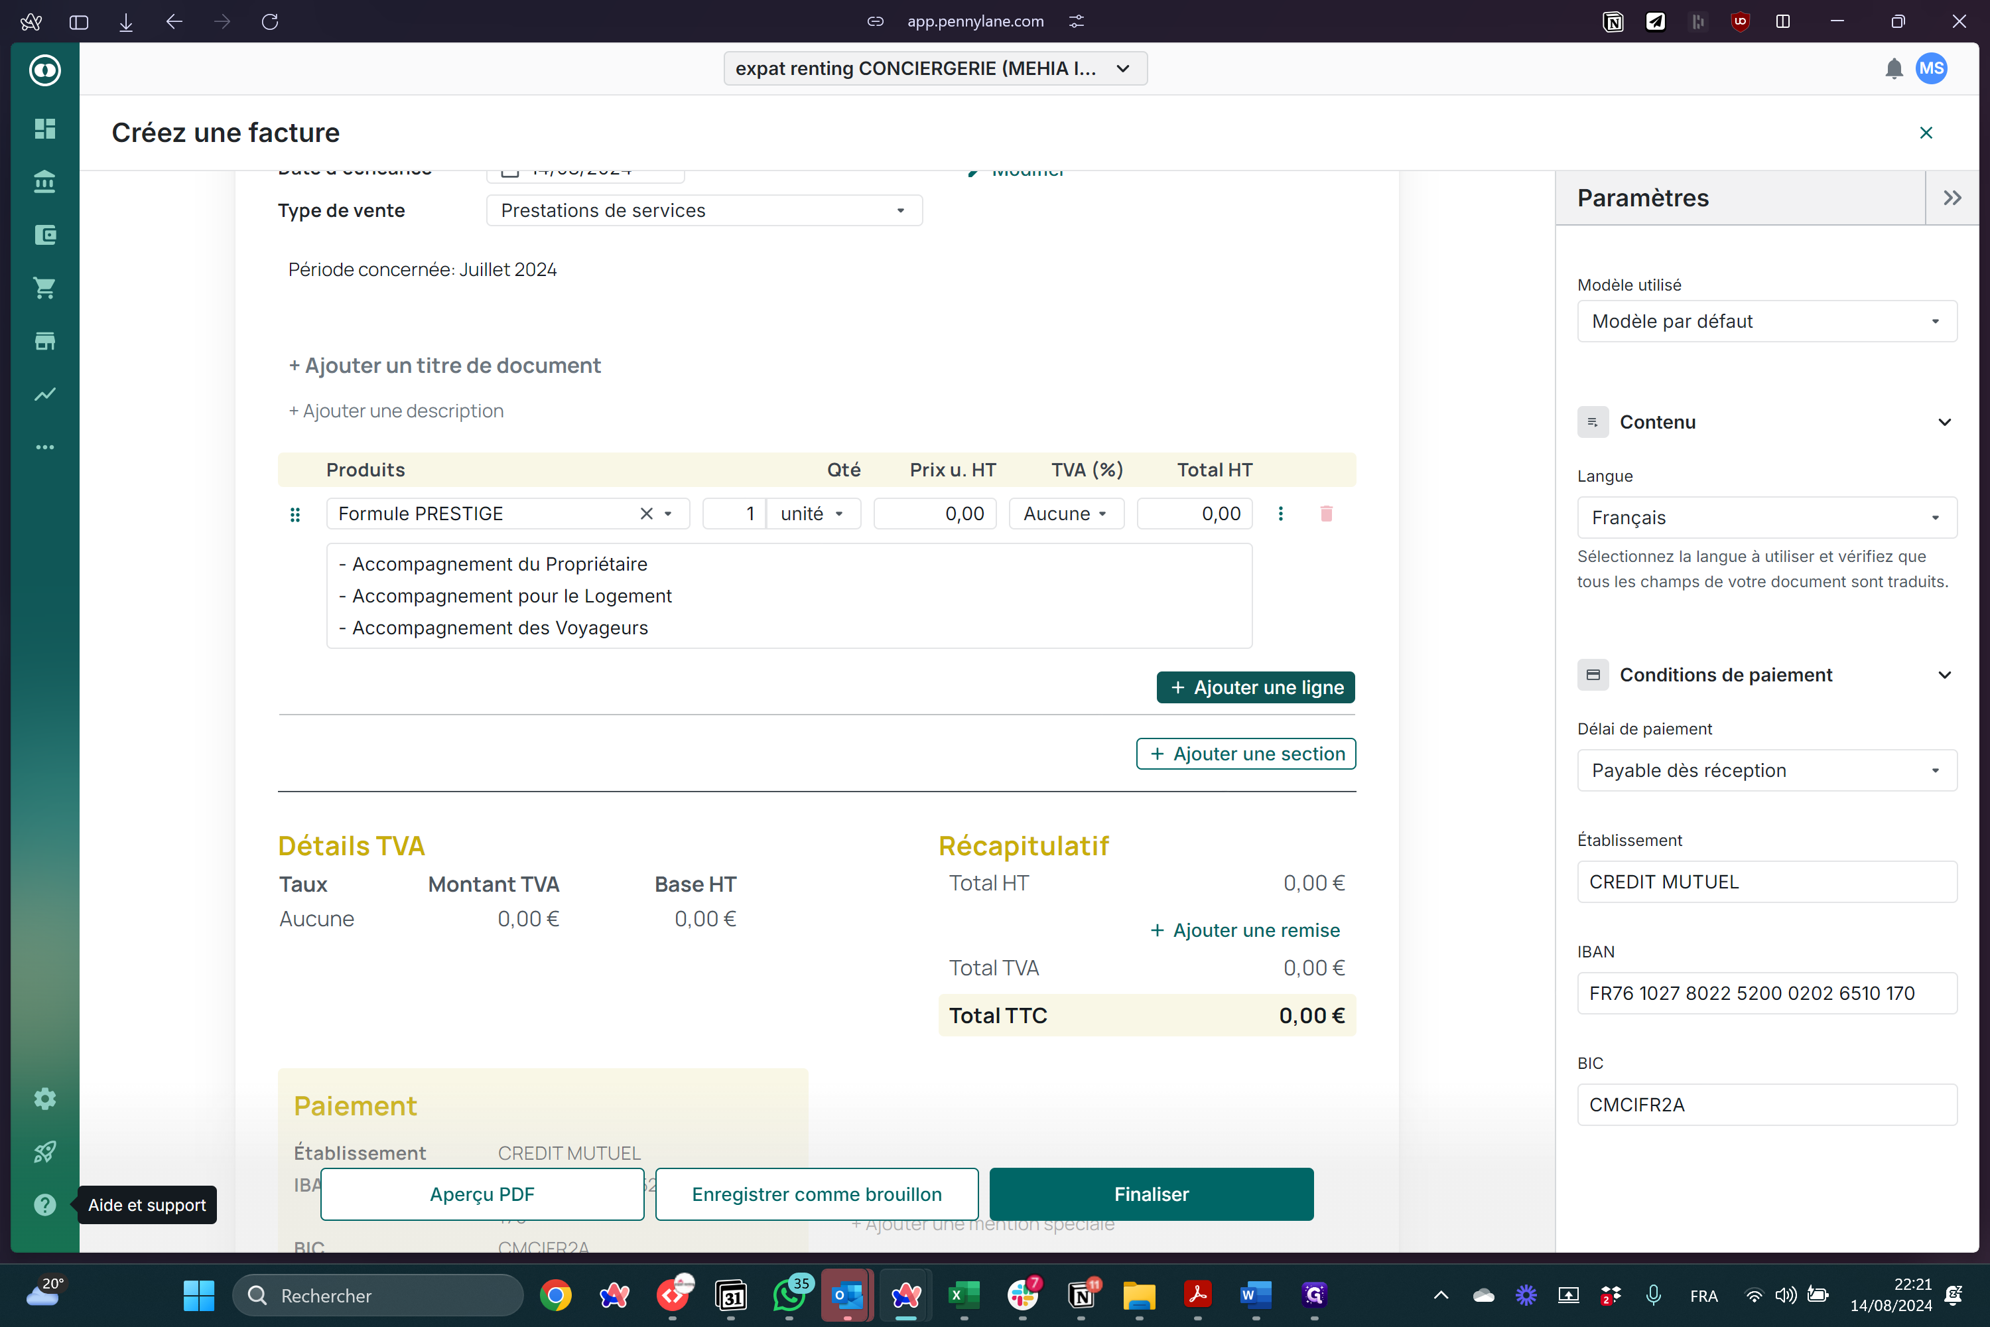The width and height of the screenshot is (1990, 1327).
Task: Collapse the Contenu section
Action: (x=1944, y=422)
